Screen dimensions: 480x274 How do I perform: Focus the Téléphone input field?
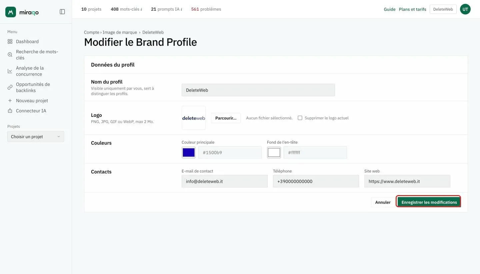316,181
